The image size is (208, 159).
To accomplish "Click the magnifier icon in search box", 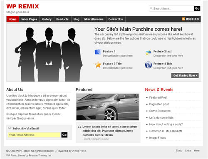I will pyautogui.click(x=151, y=8).
